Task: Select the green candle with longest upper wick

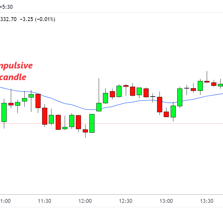Action: point(99,107)
